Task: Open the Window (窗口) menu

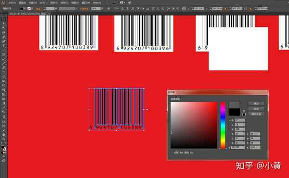Action: click(x=86, y=2)
